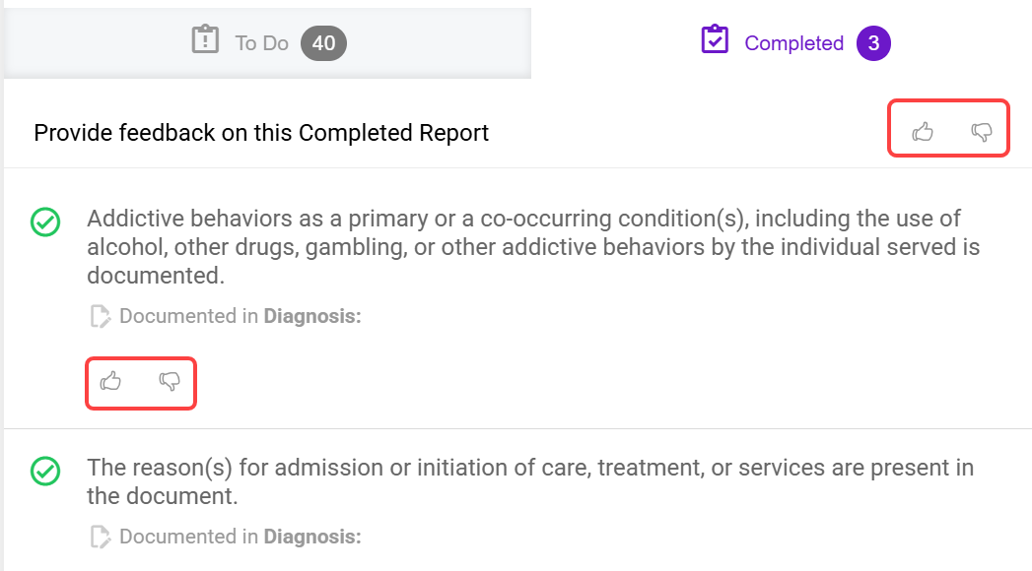Dislike the addictive behaviors finding
This screenshot has width=1032, height=571.
170,381
